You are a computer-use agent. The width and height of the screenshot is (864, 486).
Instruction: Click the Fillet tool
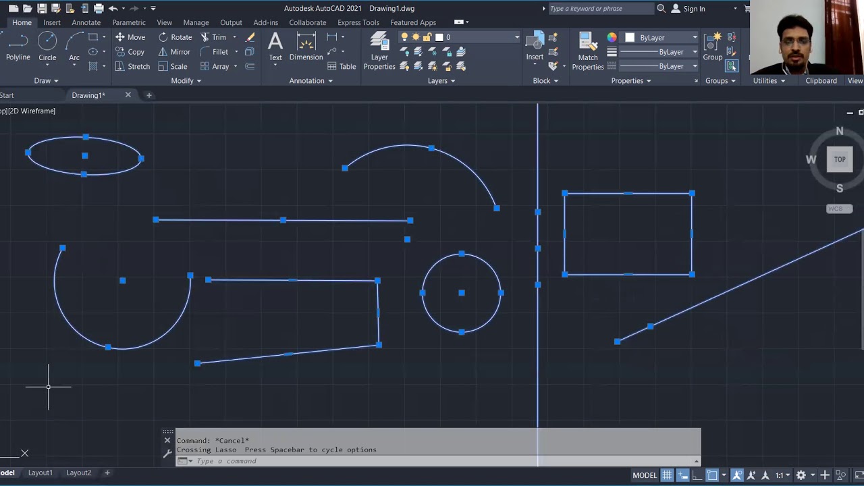[215, 52]
